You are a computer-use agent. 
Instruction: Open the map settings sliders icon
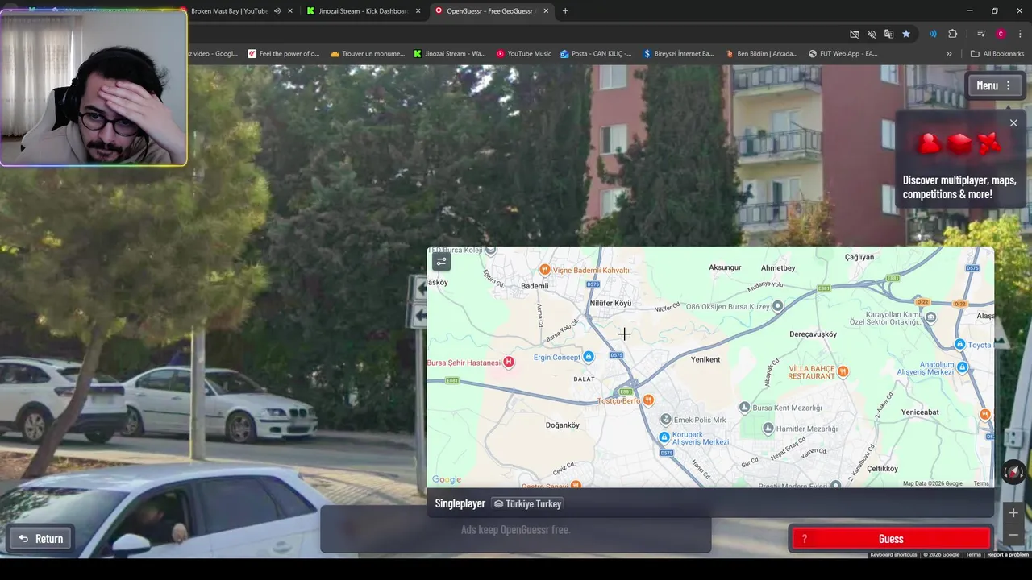pos(441,261)
